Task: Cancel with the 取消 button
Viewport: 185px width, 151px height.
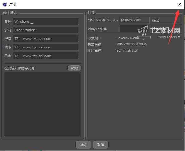Action: 101,145
